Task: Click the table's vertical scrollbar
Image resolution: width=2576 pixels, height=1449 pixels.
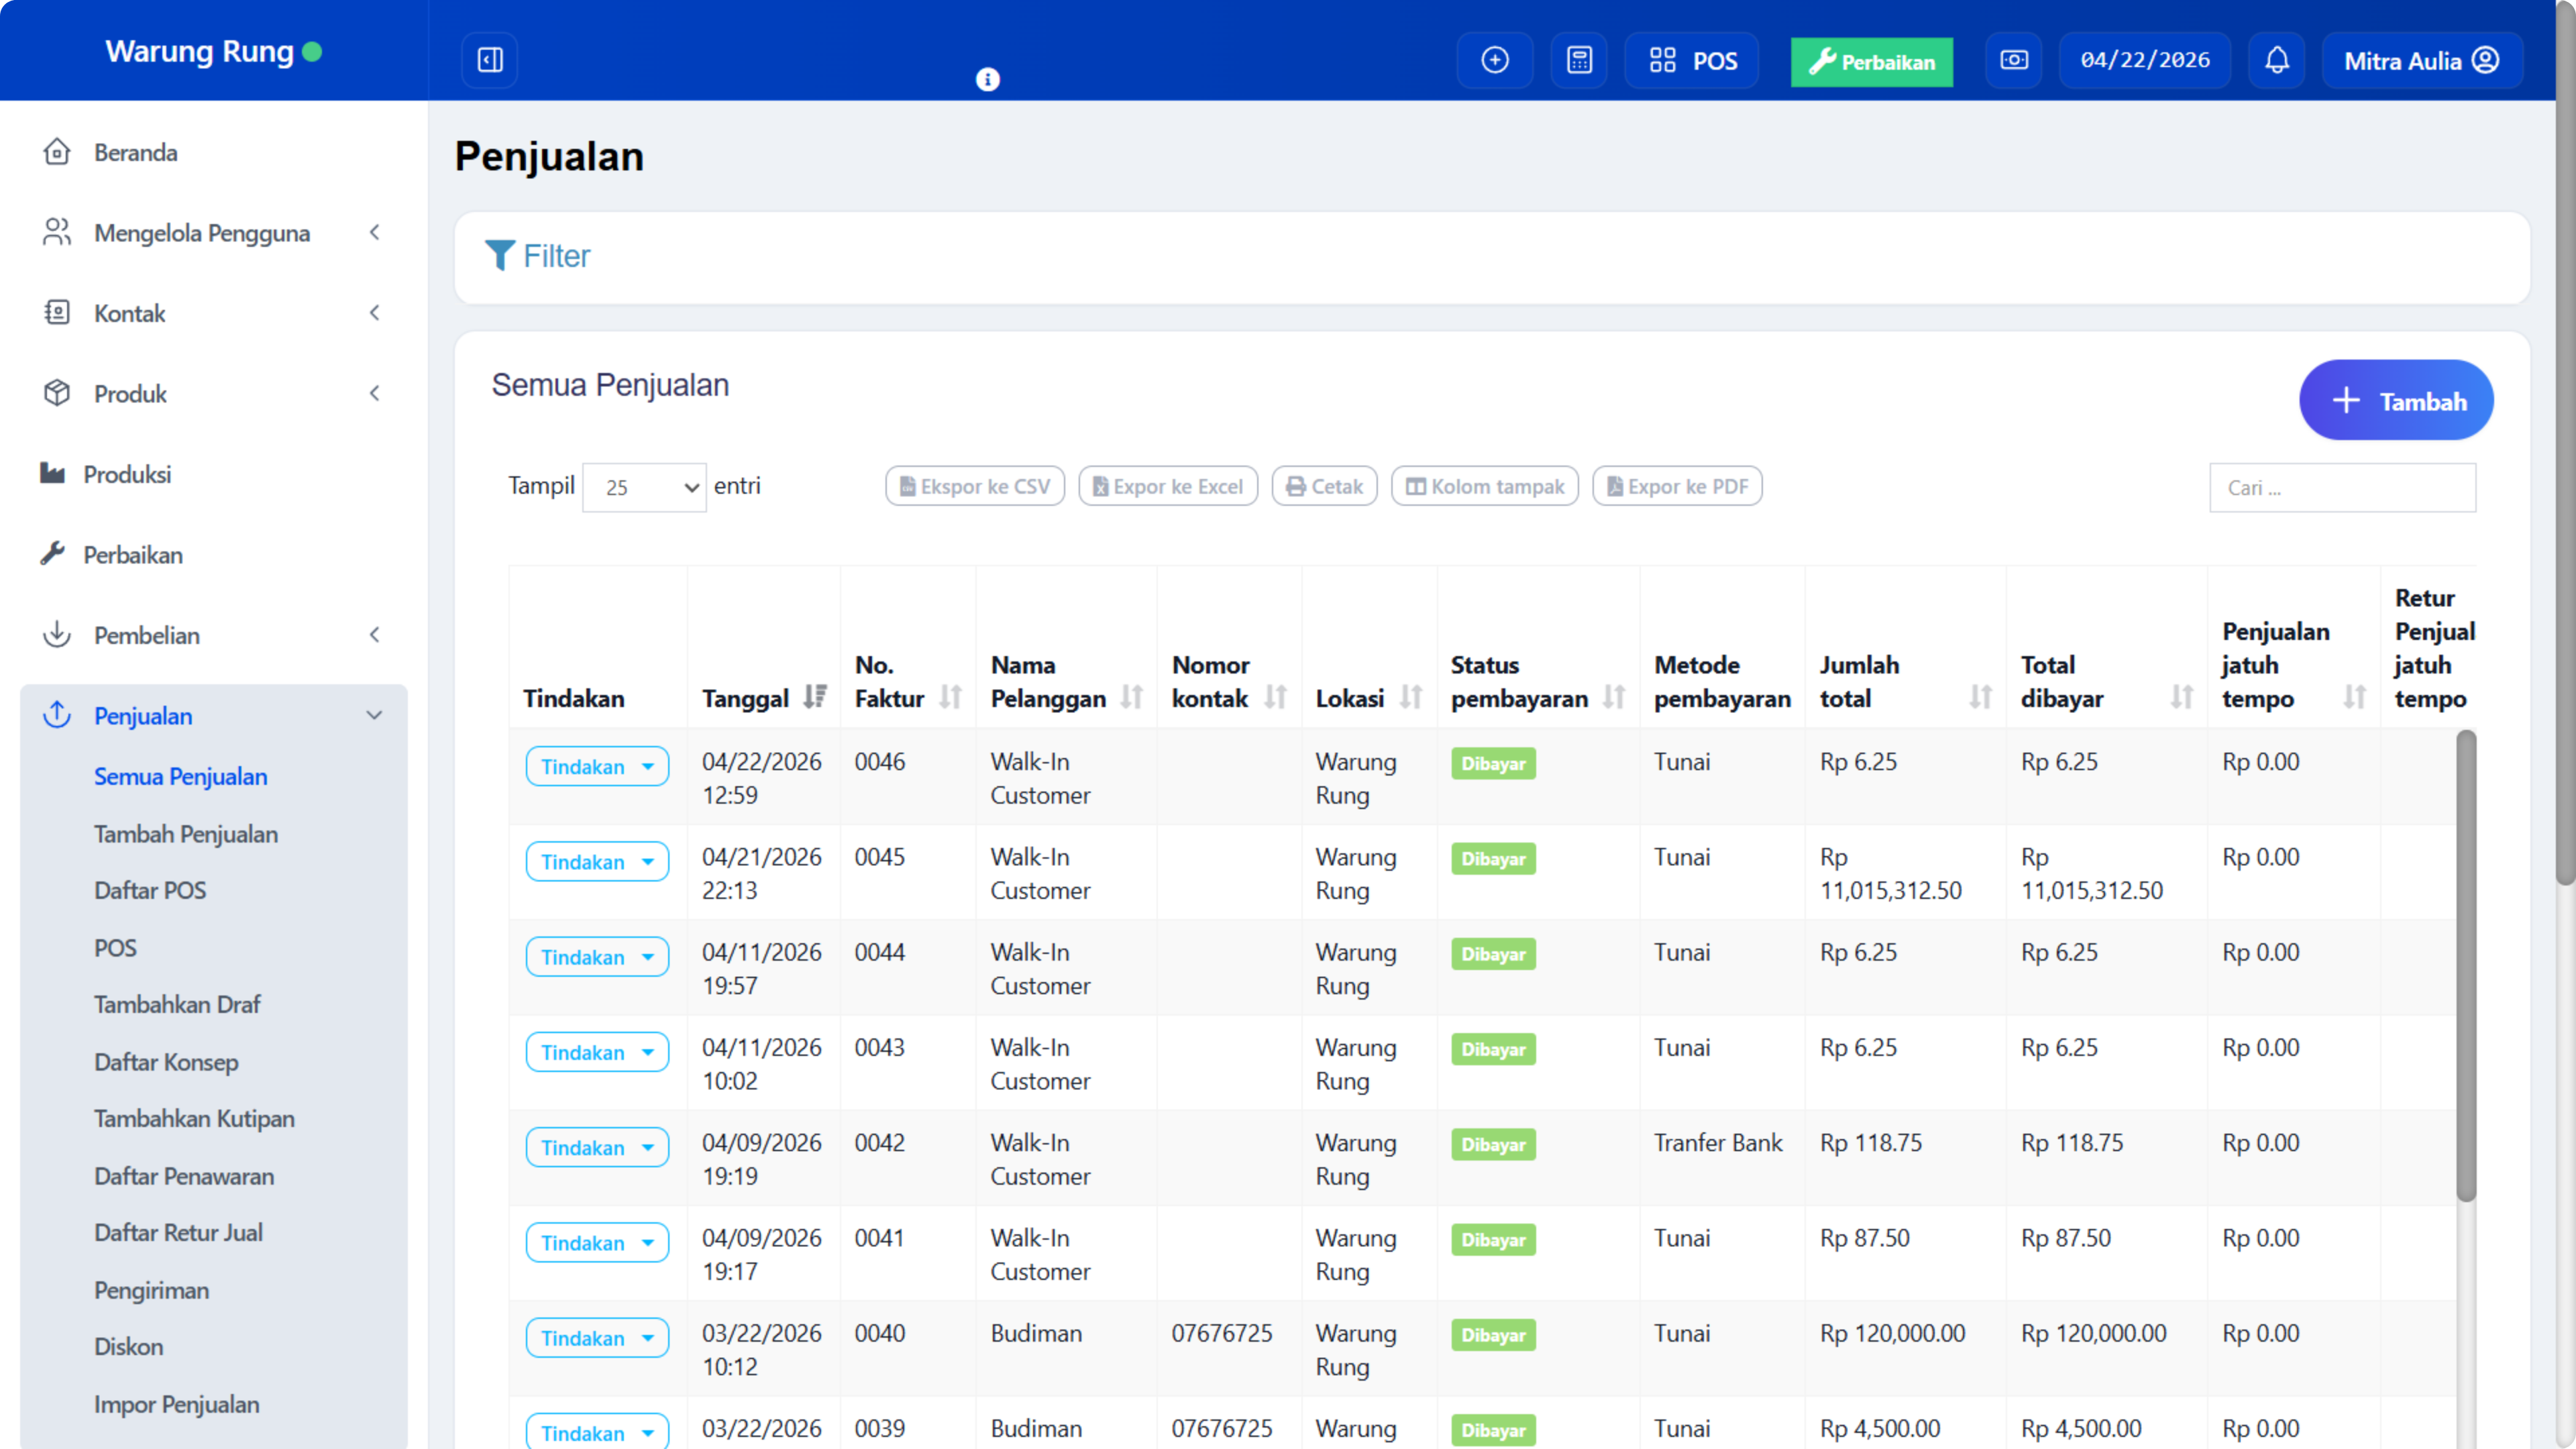Action: click(2465, 965)
